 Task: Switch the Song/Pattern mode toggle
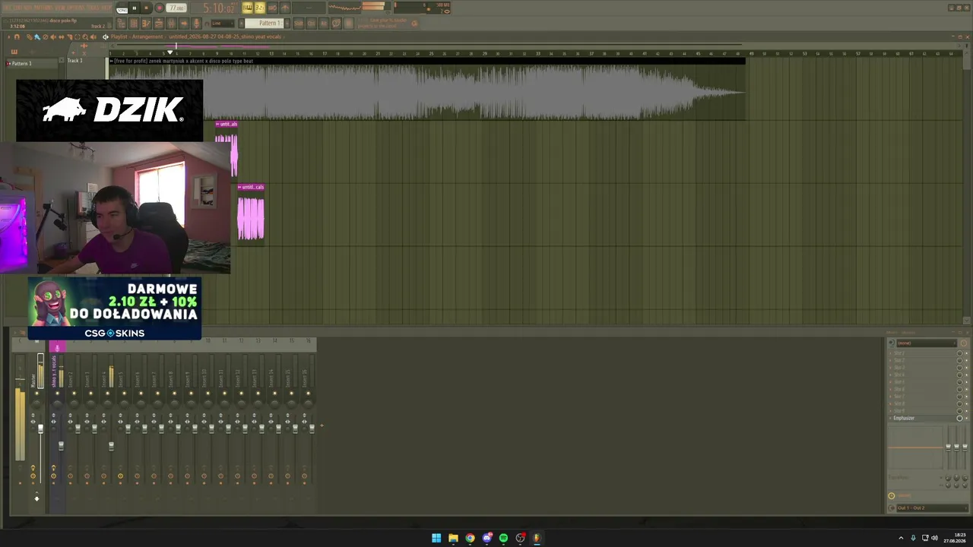(122, 9)
